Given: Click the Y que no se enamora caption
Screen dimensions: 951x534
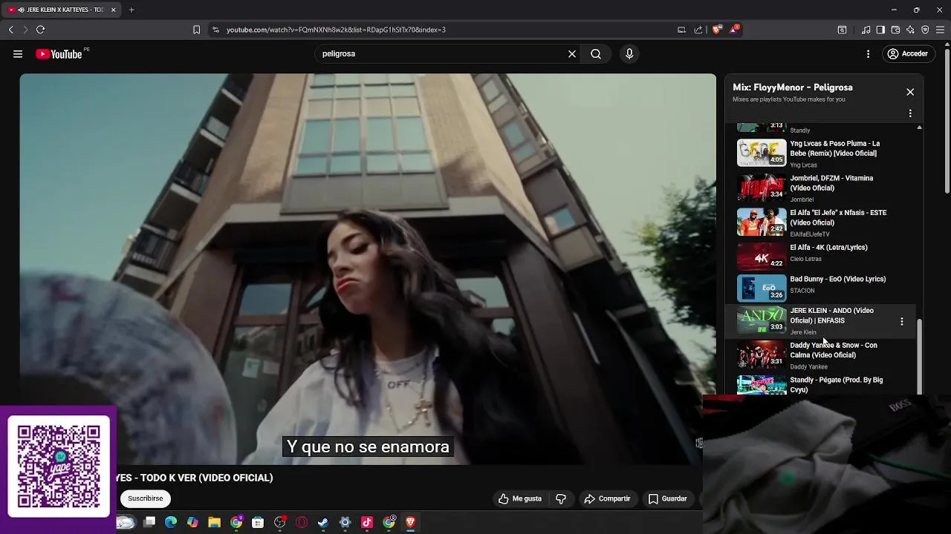Looking at the screenshot, I should pyautogui.click(x=368, y=446).
